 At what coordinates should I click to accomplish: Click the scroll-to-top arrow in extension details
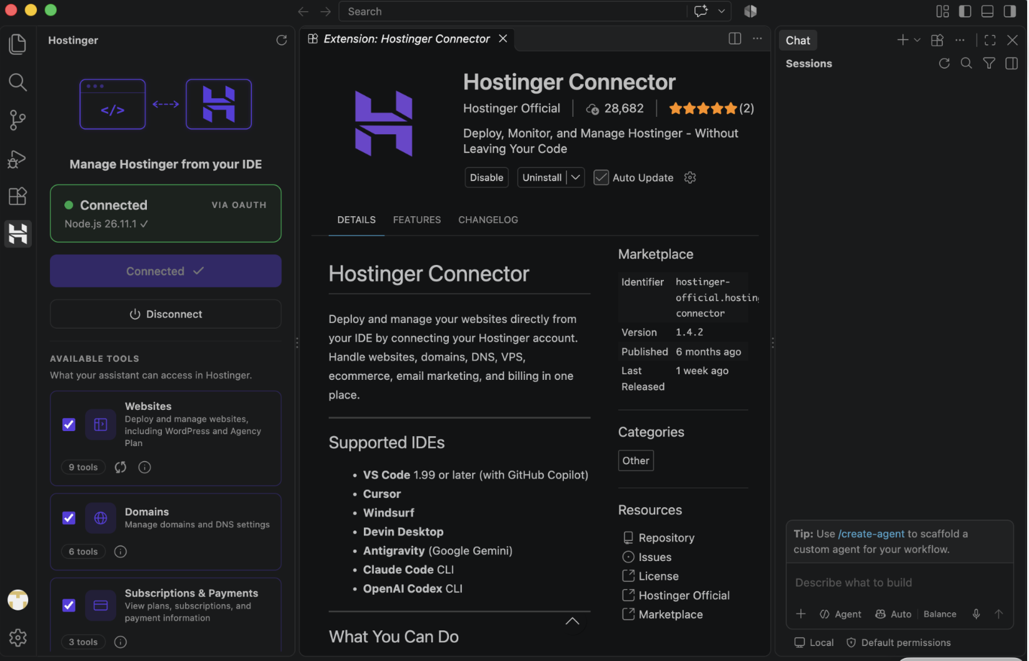tap(572, 621)
